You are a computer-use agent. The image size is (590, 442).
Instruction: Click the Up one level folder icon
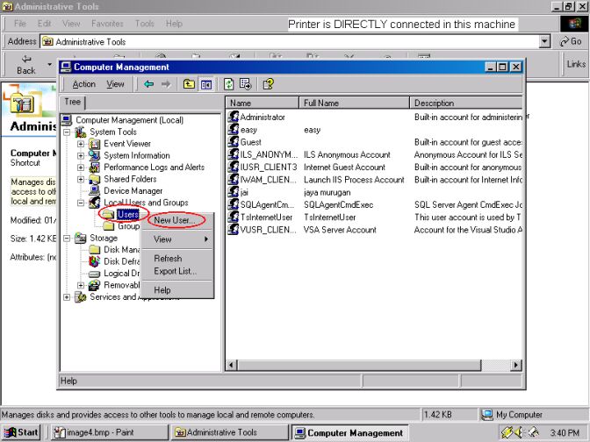point(189,84)
